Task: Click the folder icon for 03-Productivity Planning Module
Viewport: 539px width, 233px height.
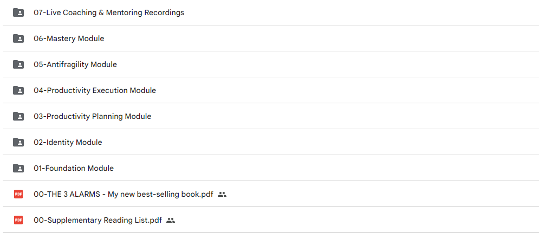Action: 18,116
